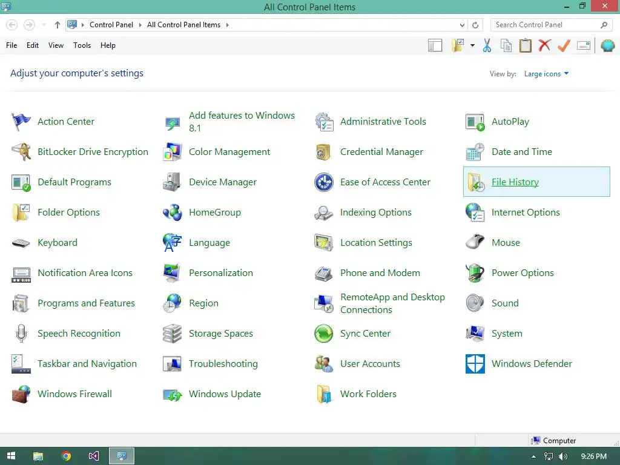
Task: Open the Windows Update icon
Action: 173,395
